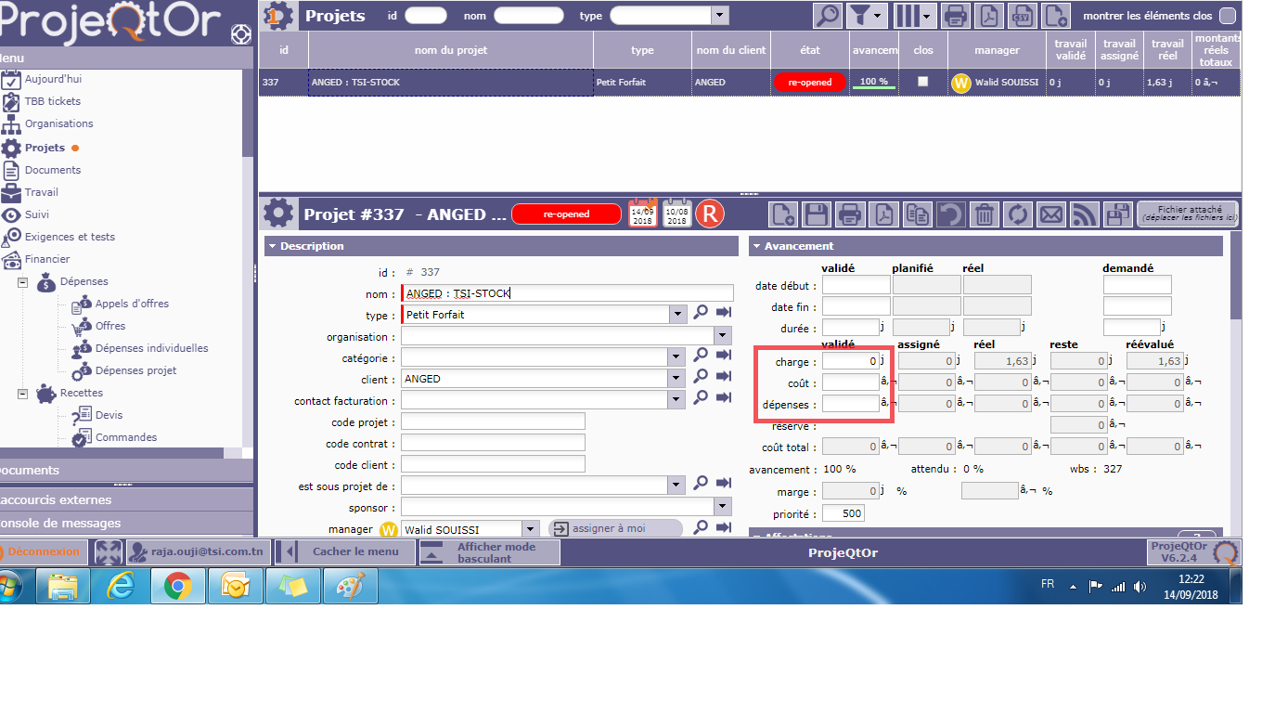Open Appels d'offres under Dépenses
Viewport: 1262px width, 713px height.
[132, 304]
